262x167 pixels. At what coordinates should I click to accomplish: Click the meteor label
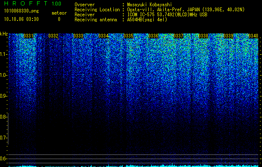click(59, 13)
